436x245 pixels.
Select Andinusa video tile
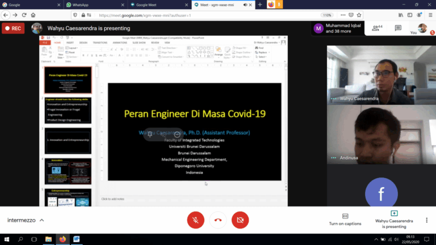[381, 134]
